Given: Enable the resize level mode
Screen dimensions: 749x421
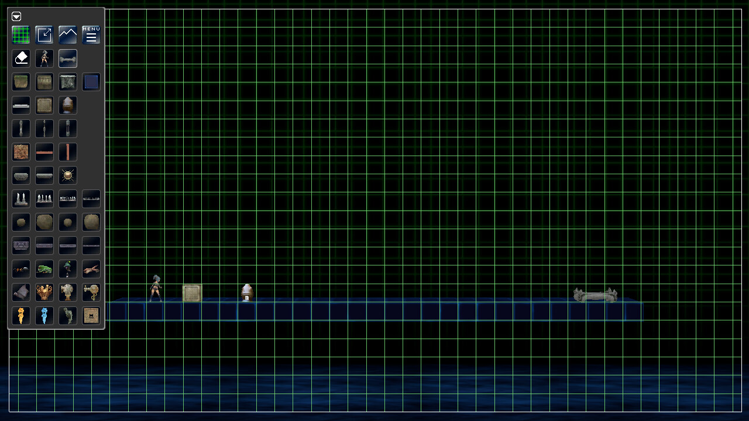Looking at the screenshot, I should click(44, 34).
